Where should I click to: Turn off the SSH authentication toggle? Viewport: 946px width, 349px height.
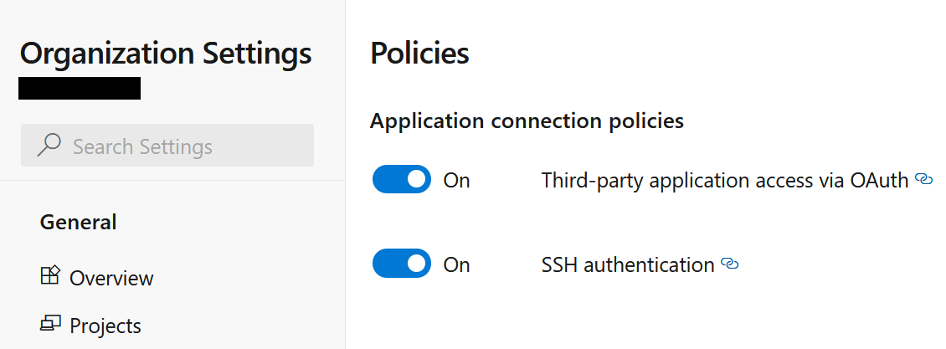pyautogui.click(x=402, y=264)
